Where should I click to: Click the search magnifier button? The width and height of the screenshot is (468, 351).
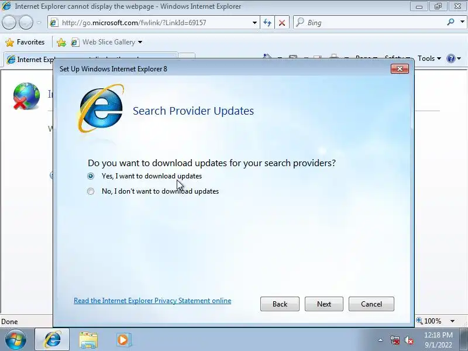click(x=450, y=22)
